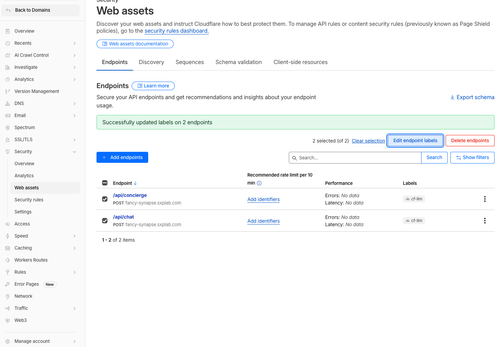Open actions menu for /api/concierge row
Image resolution: width=498 pixels, height=347 pixels.
click(485, 199)
